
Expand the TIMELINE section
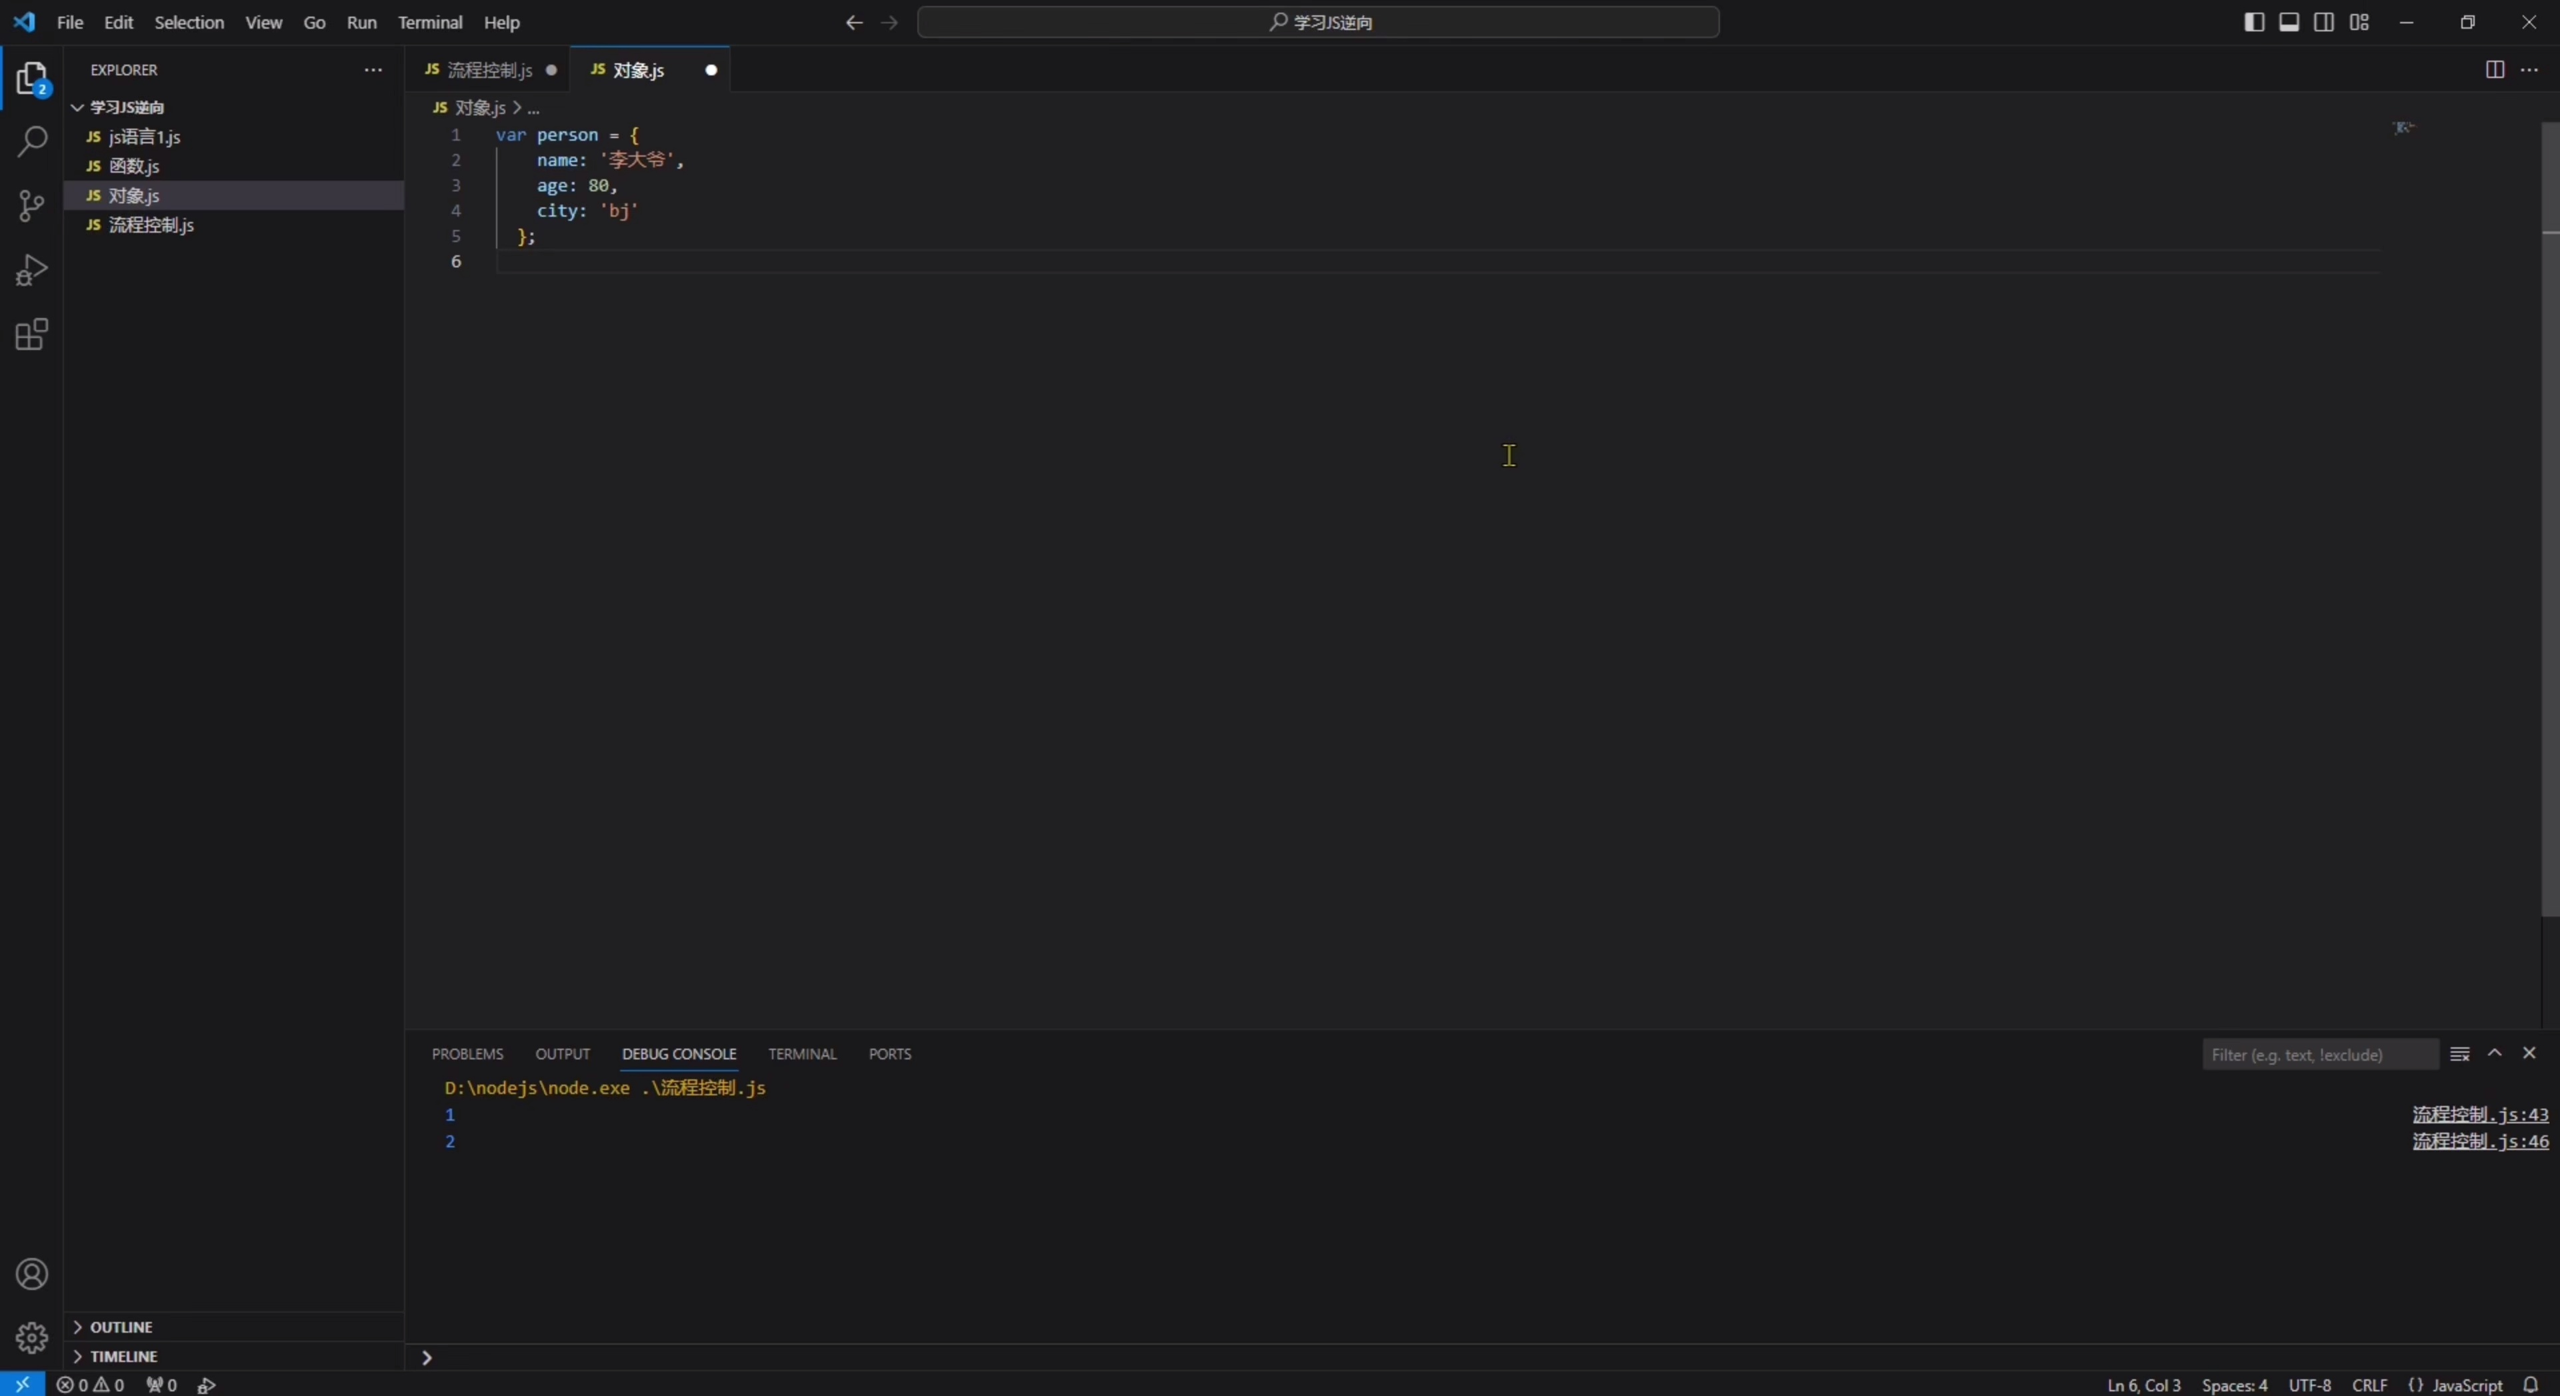(123, 1356)
